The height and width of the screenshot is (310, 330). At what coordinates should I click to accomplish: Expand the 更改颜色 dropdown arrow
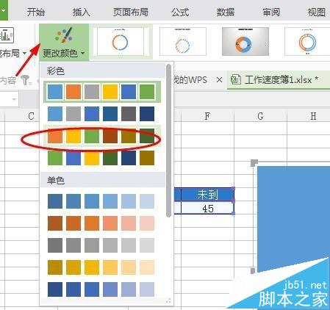(82, 53)
